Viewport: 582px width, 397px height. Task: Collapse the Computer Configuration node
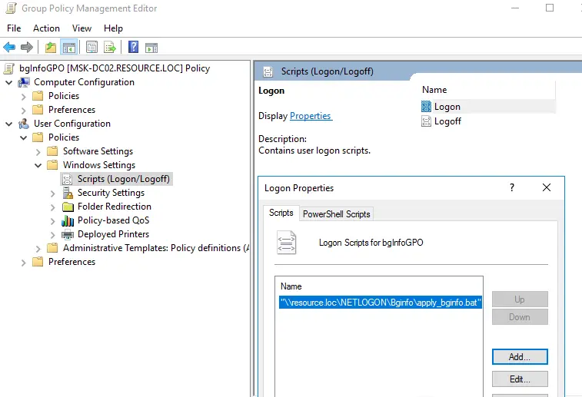(x=9, y=82)
